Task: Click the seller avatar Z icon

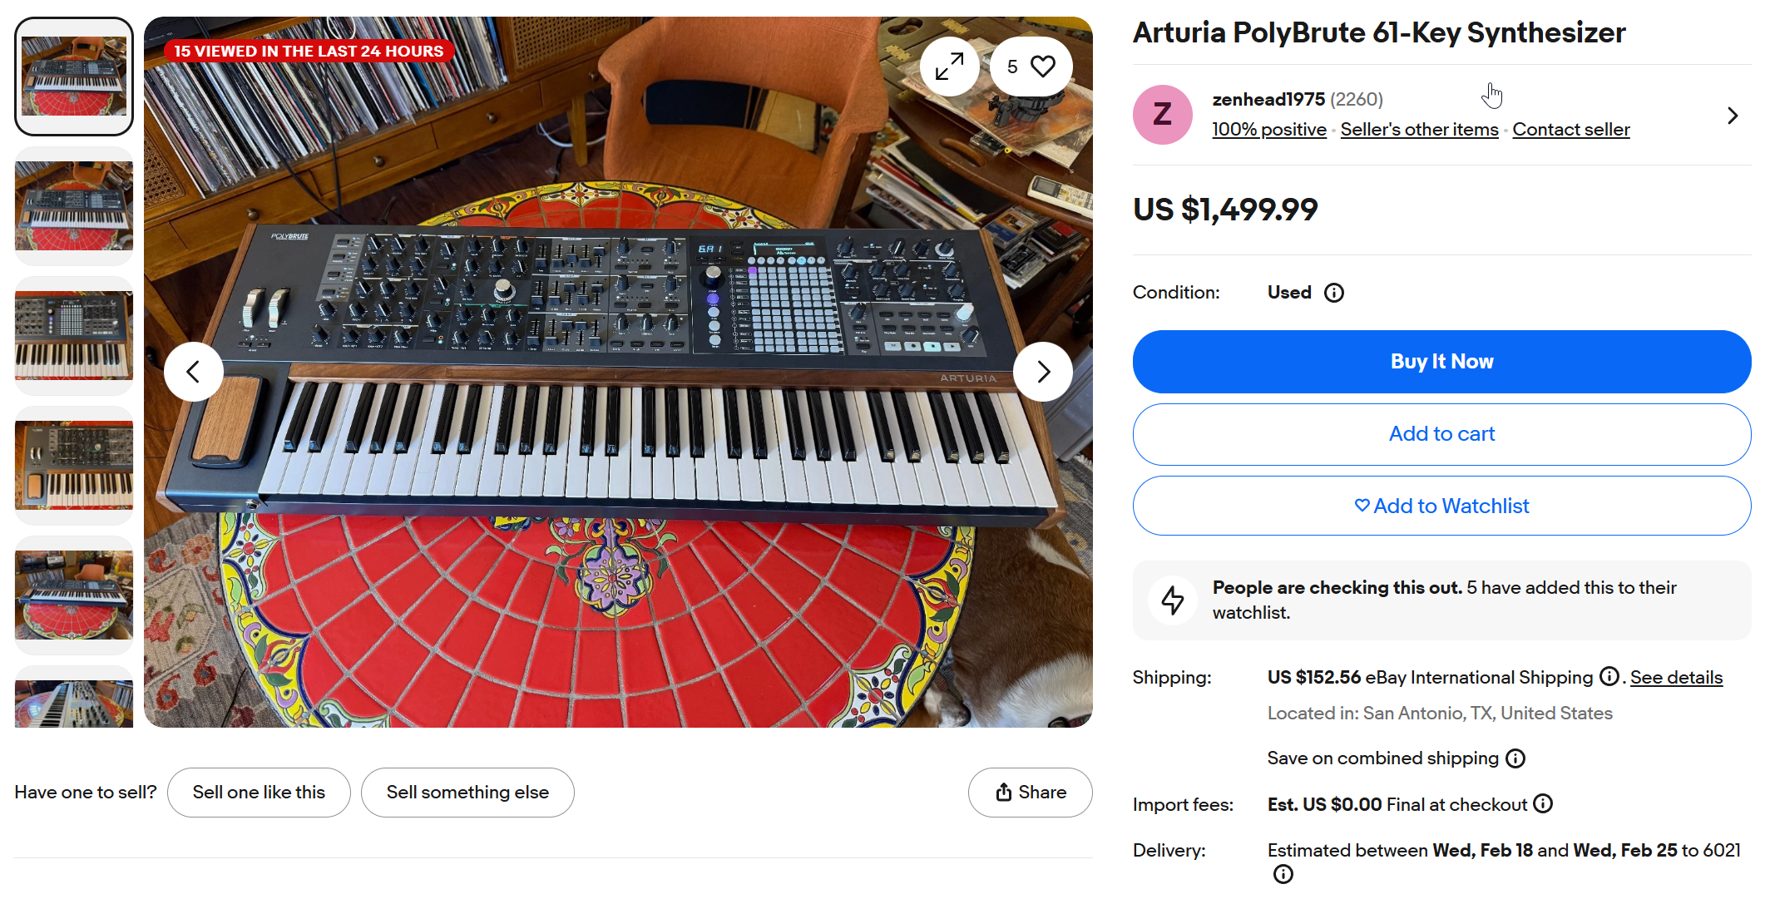Action: [1162, 115]
